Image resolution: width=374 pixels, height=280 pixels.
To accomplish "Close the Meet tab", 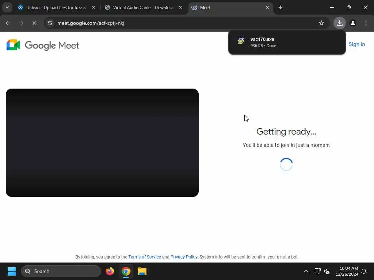I will tap(267, 7).
